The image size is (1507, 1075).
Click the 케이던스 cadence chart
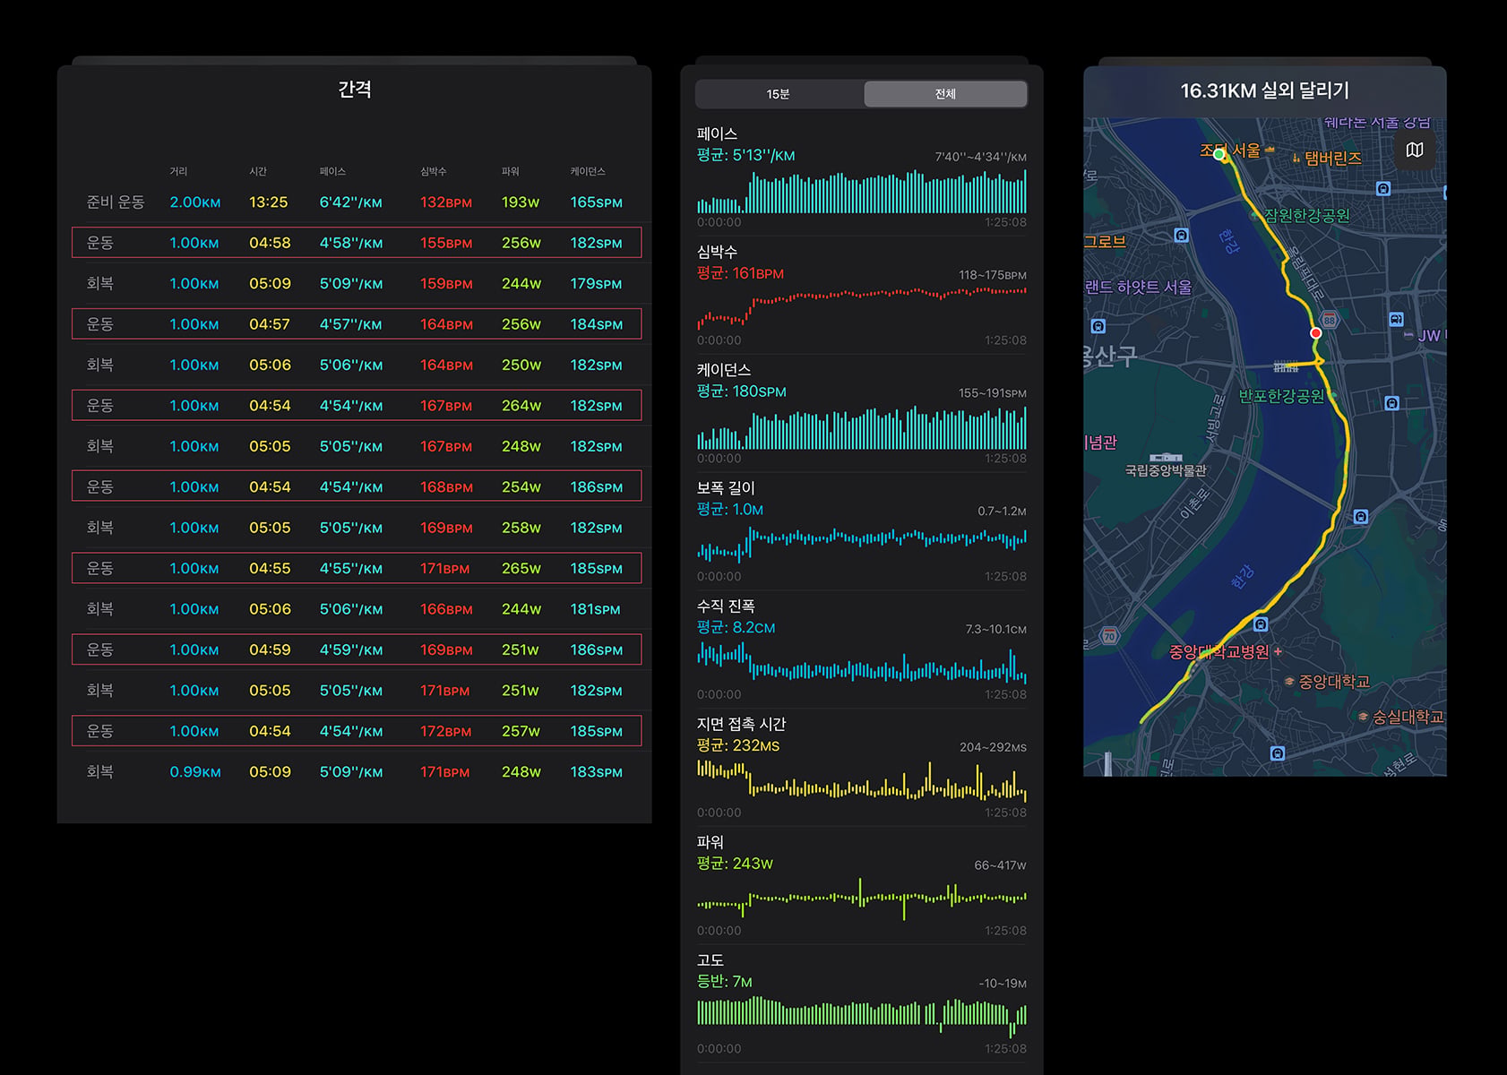[862, 427]
